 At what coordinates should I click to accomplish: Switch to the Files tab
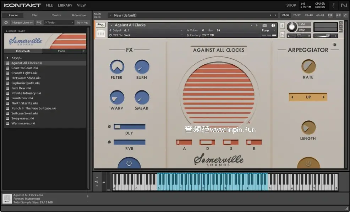click(x=34, y=15)
